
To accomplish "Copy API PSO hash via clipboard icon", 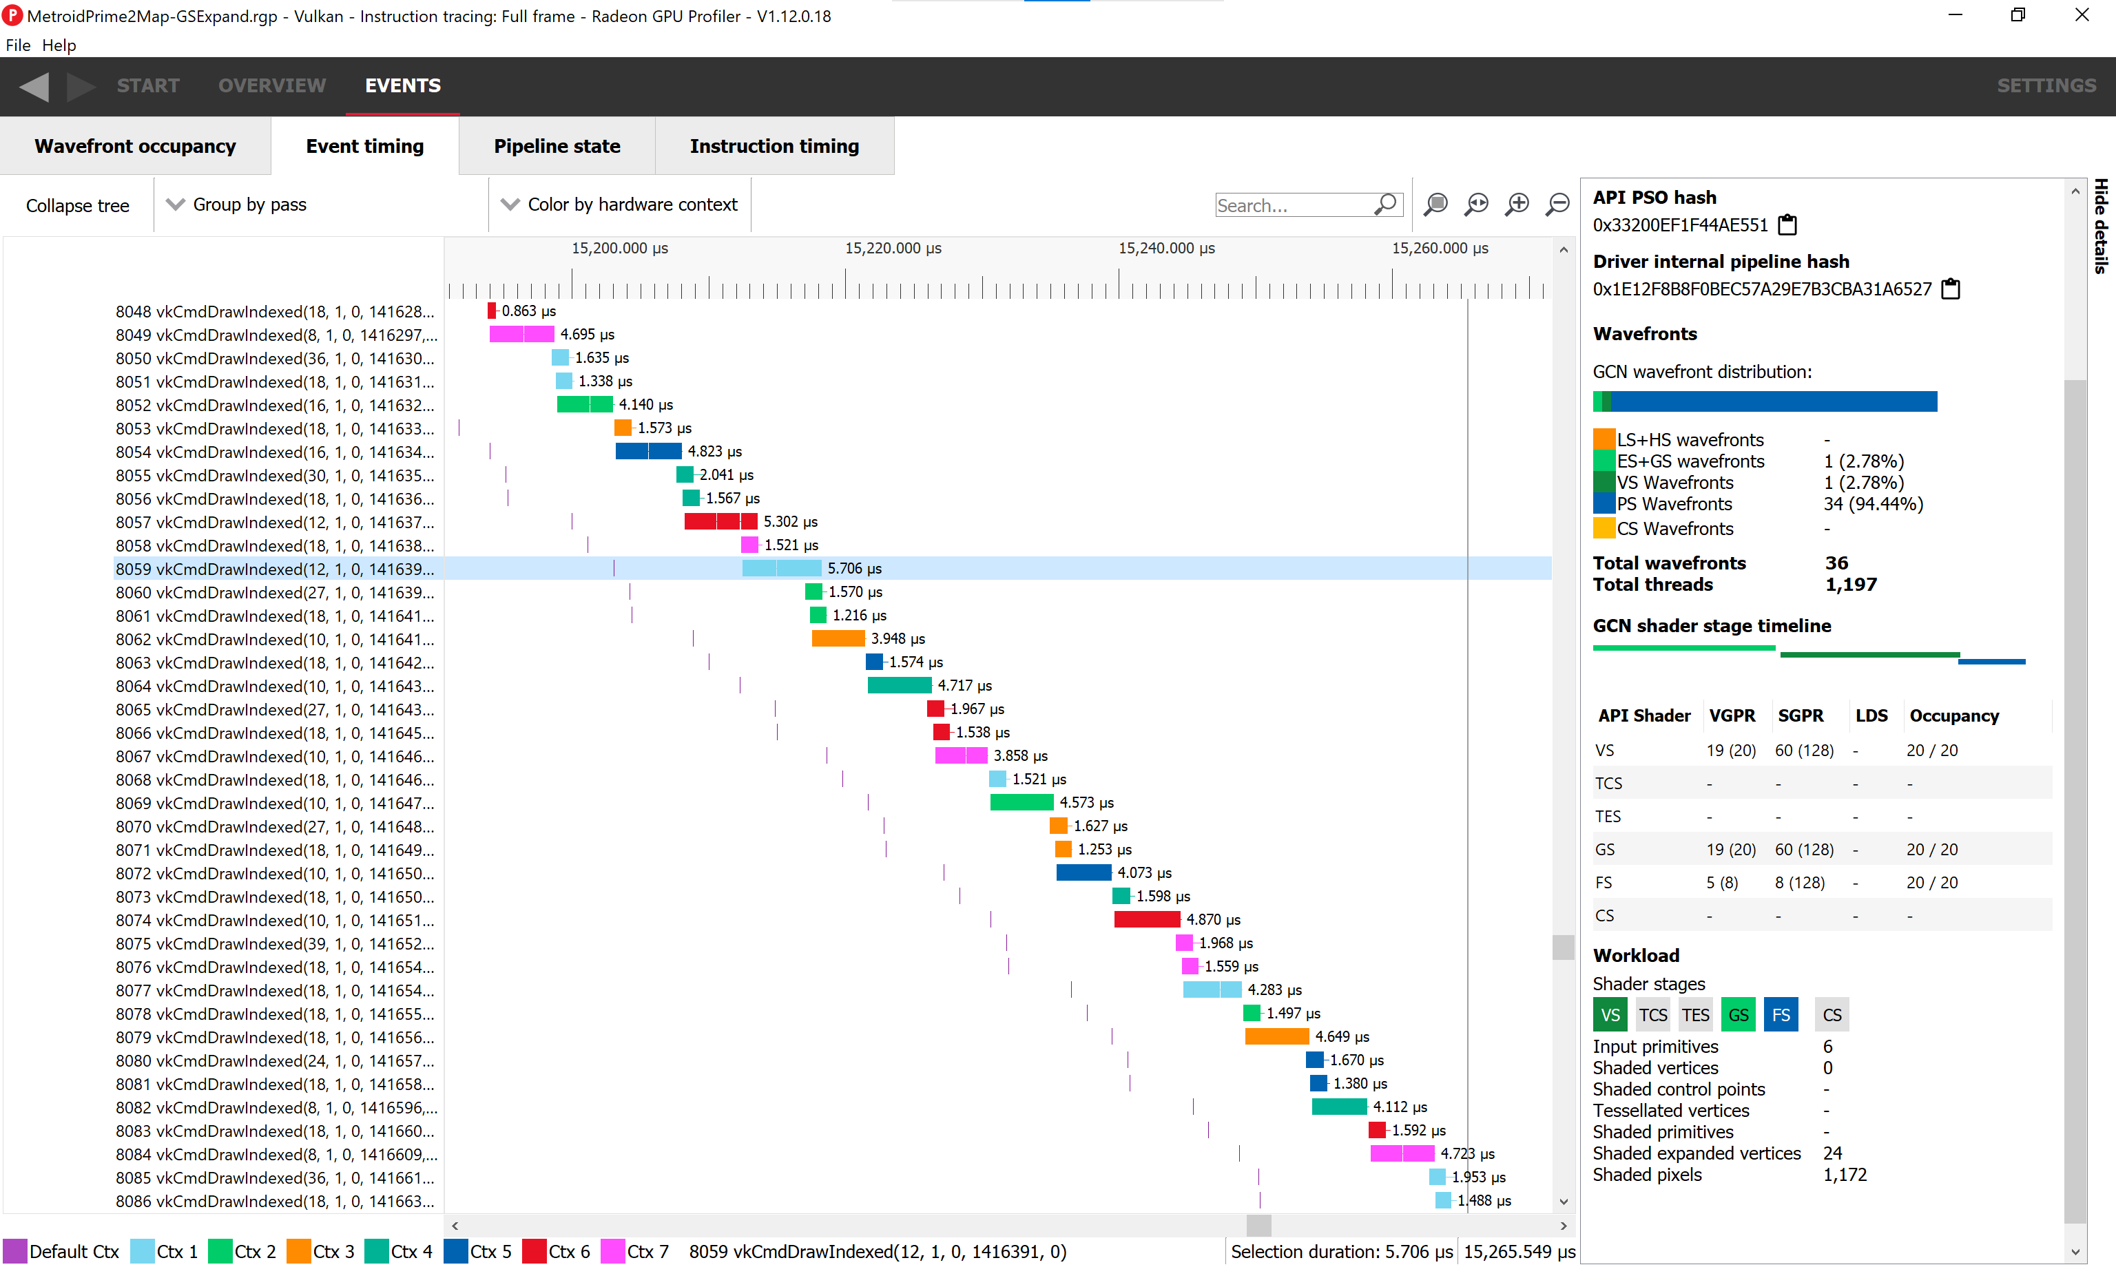I will click(x=1787, y=225).
